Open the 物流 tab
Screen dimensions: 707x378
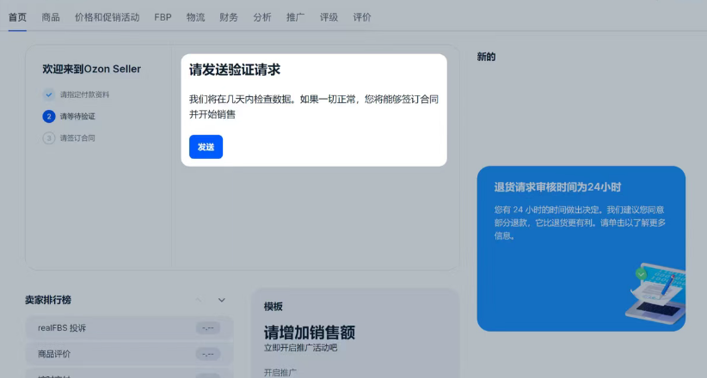click(196, 17)
